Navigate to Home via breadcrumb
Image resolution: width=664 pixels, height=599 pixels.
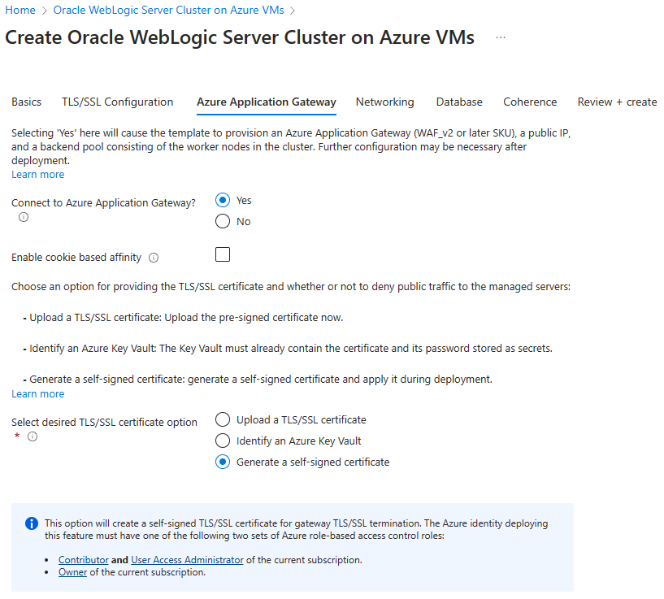pos(19,11)
